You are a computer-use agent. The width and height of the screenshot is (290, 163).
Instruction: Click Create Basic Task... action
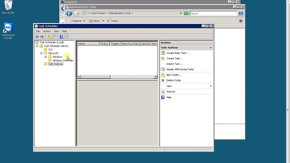coord(178,53)
